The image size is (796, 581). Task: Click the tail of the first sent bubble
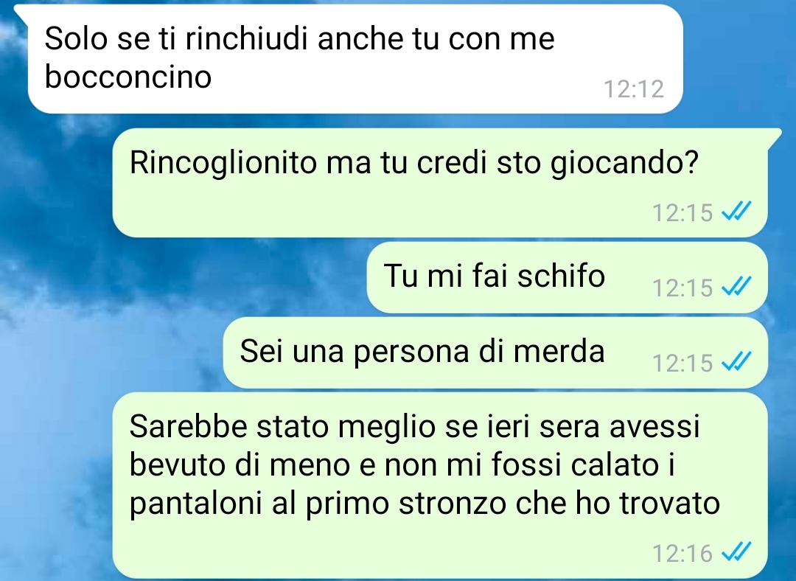pyautogui.click(x=774, y=137)
